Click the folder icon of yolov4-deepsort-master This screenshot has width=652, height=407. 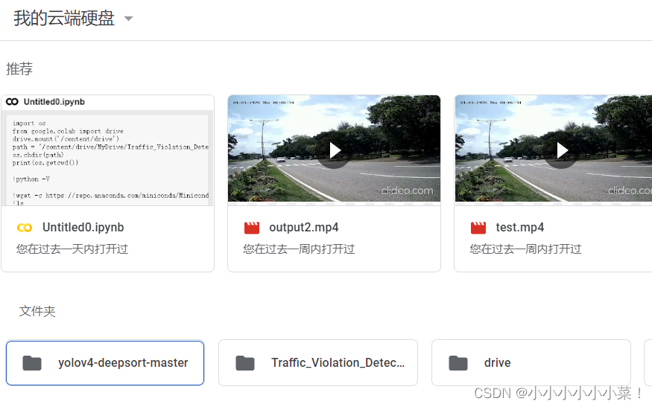(32, 363)
